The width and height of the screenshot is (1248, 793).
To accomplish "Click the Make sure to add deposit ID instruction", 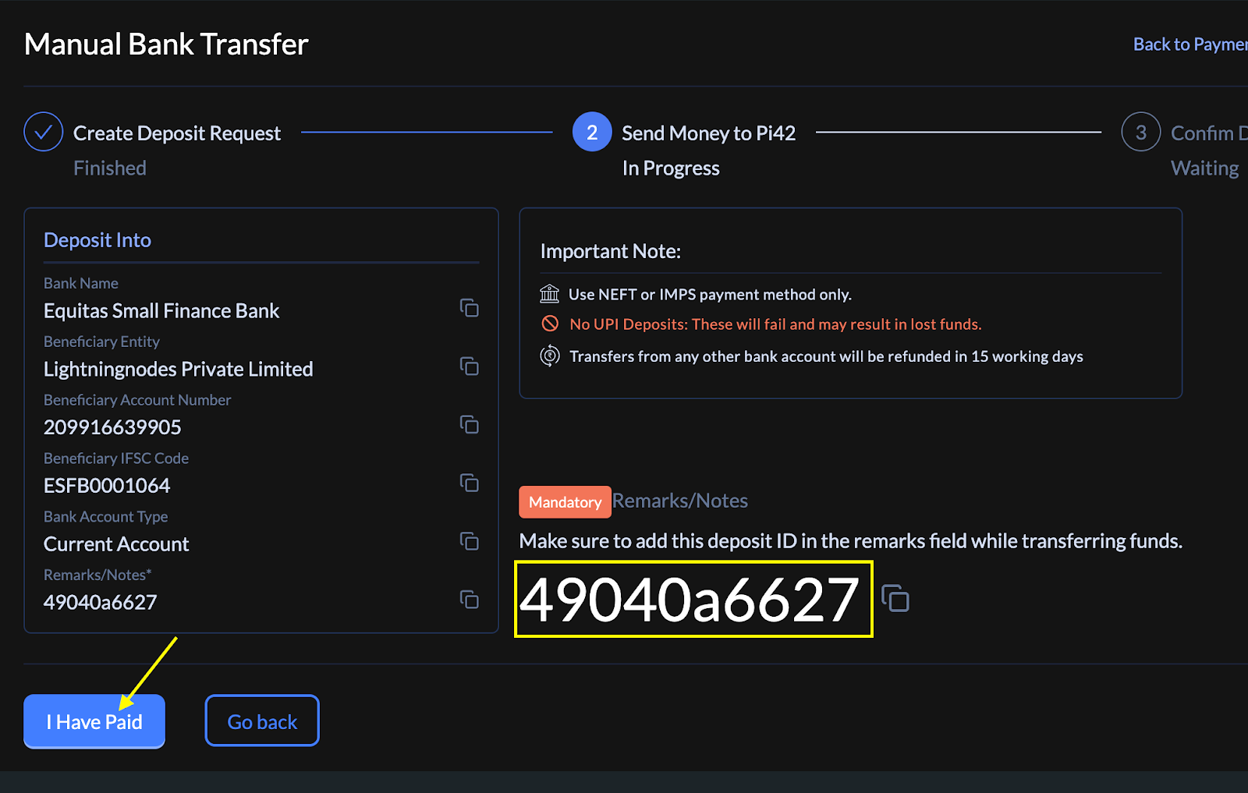I will 851,541.
